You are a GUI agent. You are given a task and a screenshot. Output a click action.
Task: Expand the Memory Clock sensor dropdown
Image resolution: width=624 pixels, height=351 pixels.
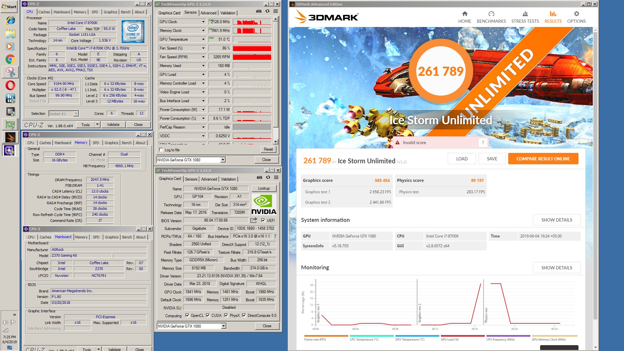pyautogui.click(x=204, y=31)
